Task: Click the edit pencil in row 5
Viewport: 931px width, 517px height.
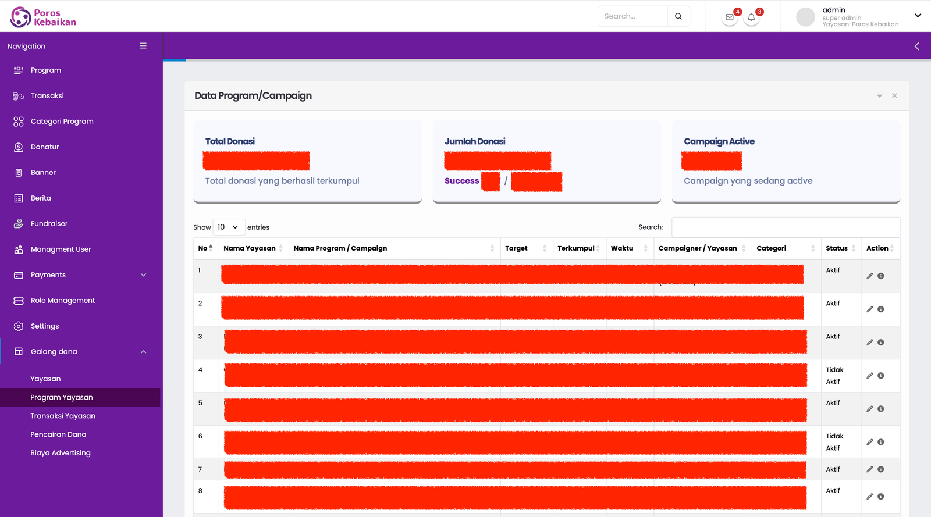Action: coord(870,409)
